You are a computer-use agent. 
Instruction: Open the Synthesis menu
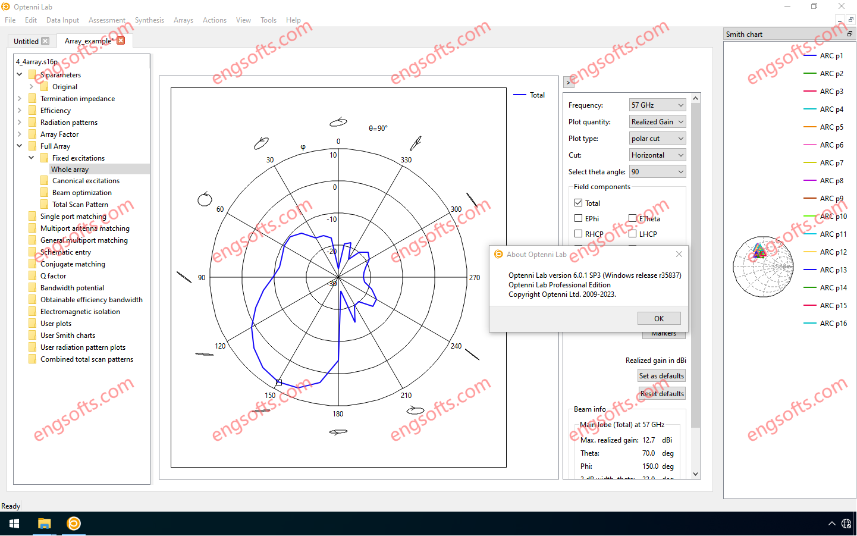[149, 20]
